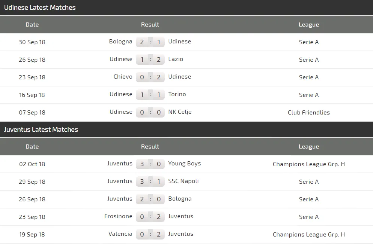The height and width of the screenshot is (244, 373).
Task: Click the Juventus 3:1 SSC Napoli score
Action: (x=150, y=182)
